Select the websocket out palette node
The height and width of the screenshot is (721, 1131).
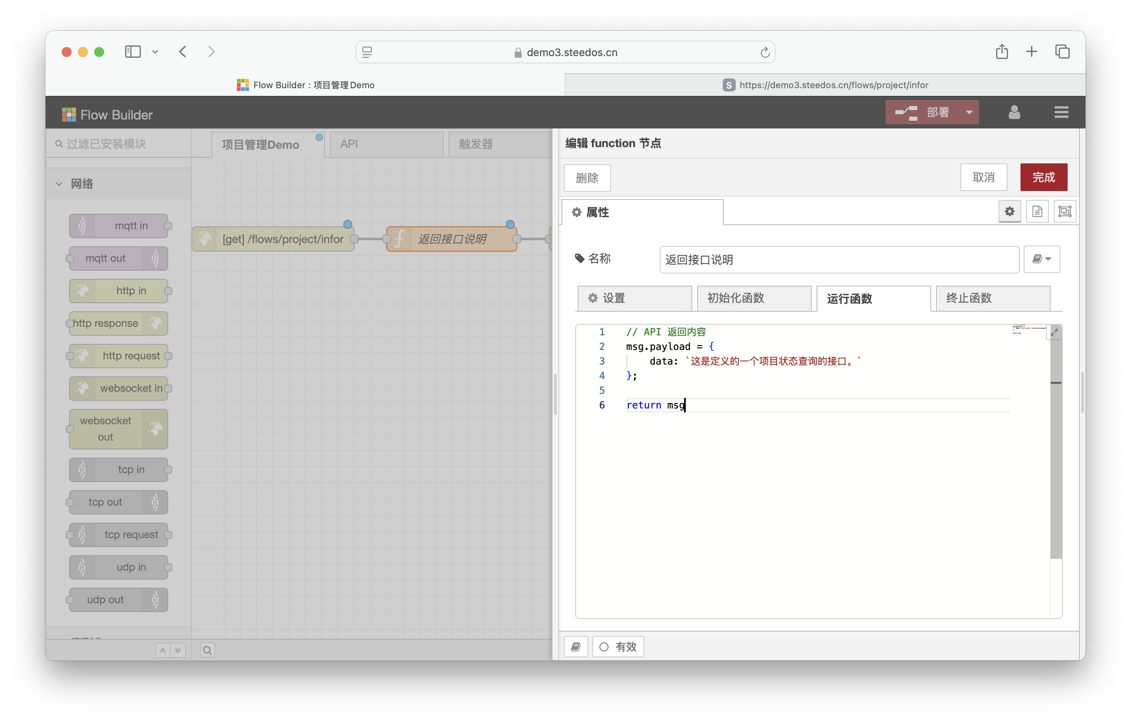[118, 429]
